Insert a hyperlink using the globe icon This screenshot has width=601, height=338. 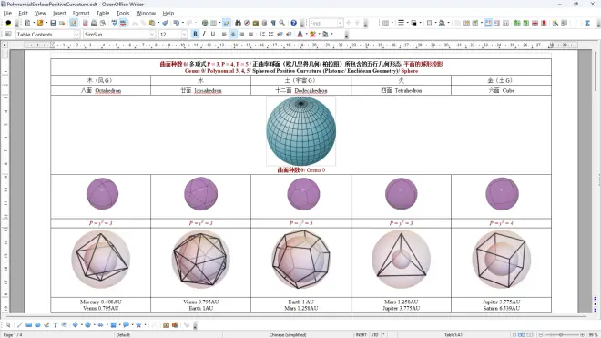[205, 23]
